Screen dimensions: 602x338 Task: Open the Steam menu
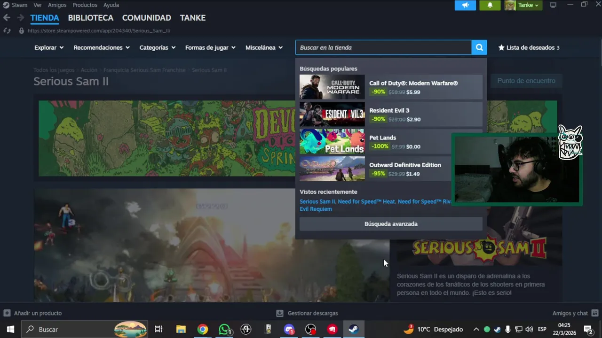pos(15,5)
